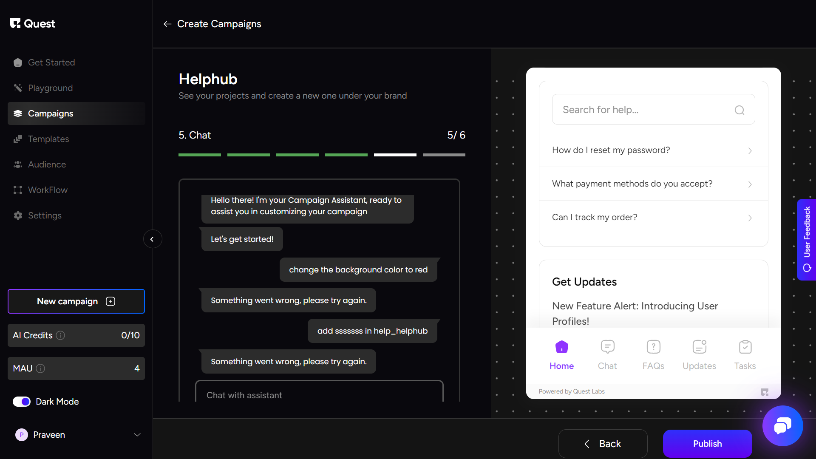
Task: Click the MAU info icon
Action: point(40,368)
